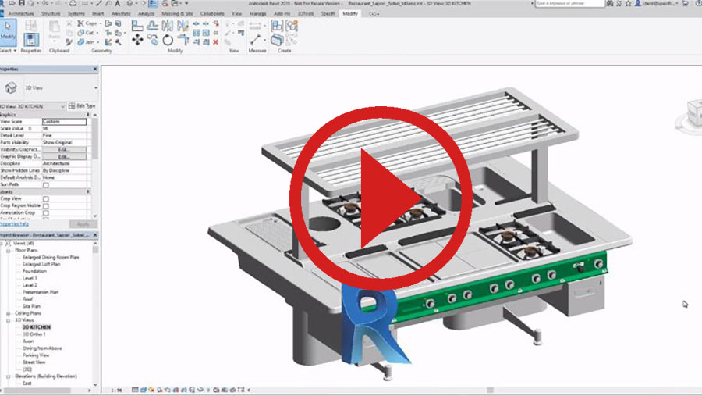Click the Text 'A' icon in quick access toolbar

118,3
